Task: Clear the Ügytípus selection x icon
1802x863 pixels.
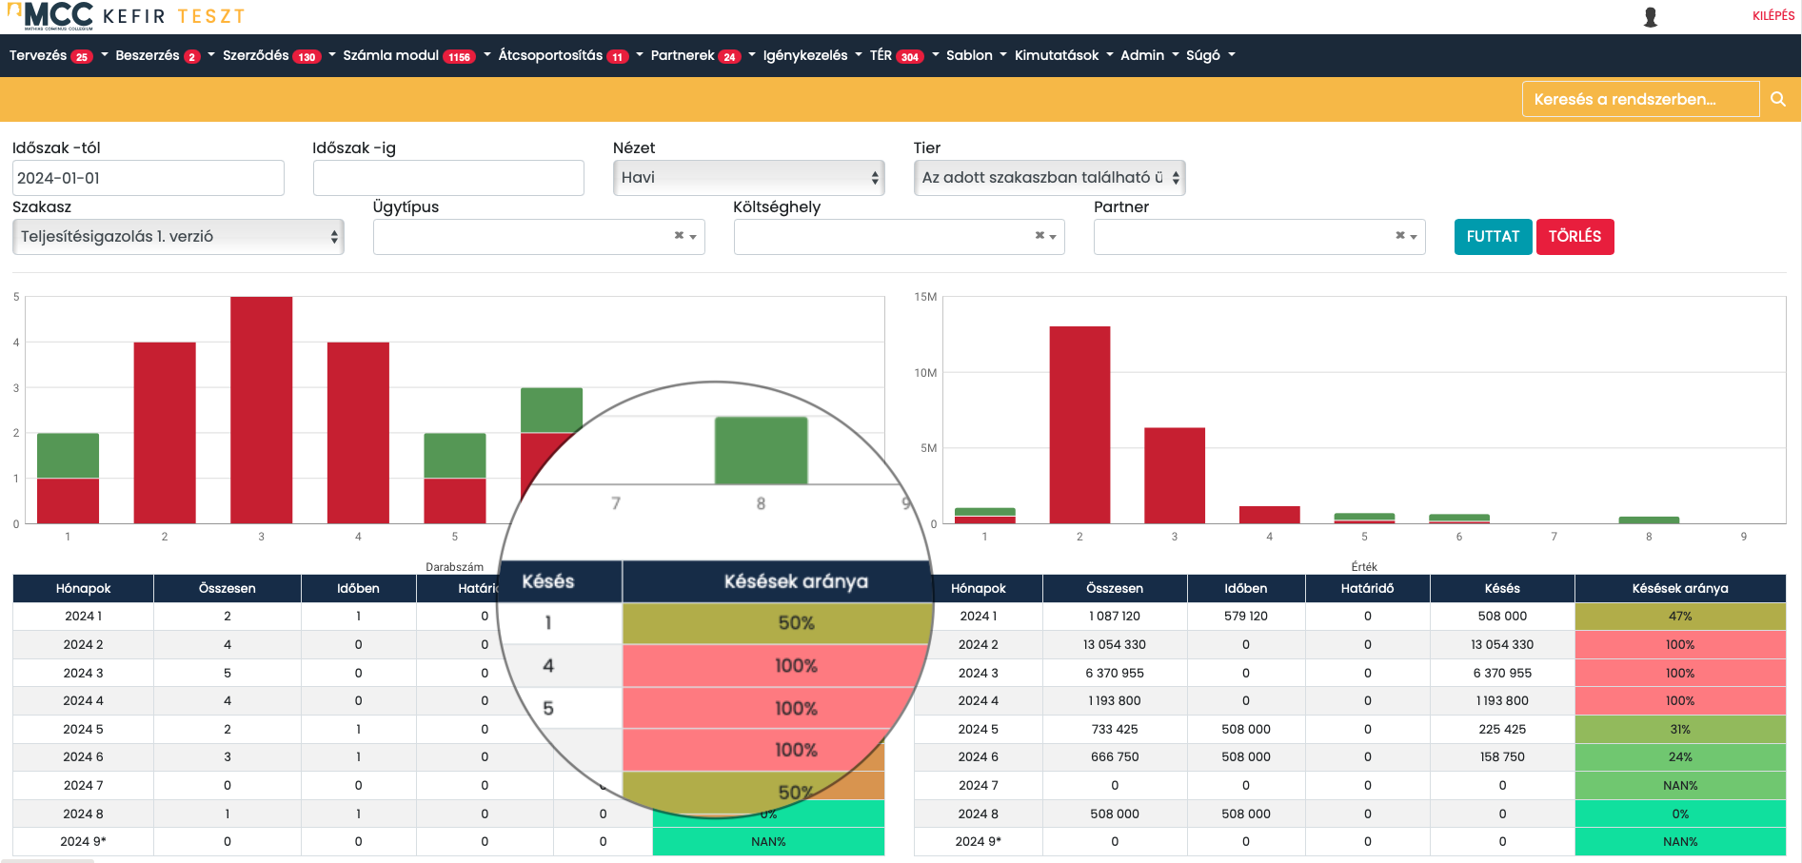Action: (x=679, y=236)
